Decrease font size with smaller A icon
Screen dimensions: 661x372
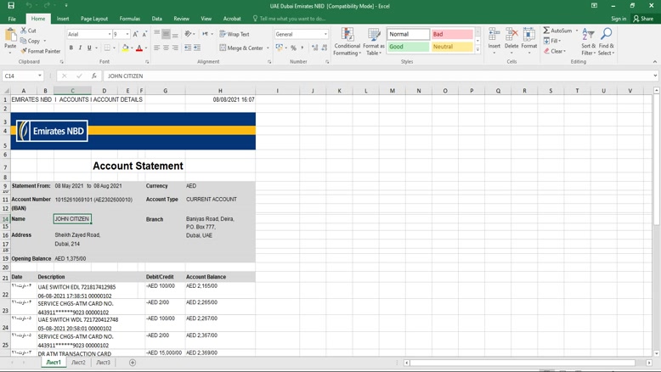144,34
